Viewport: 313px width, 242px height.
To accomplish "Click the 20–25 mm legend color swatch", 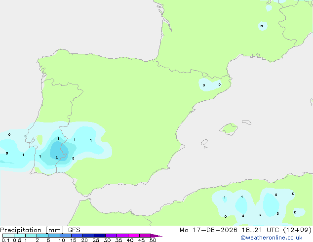I will click(88, 236).
